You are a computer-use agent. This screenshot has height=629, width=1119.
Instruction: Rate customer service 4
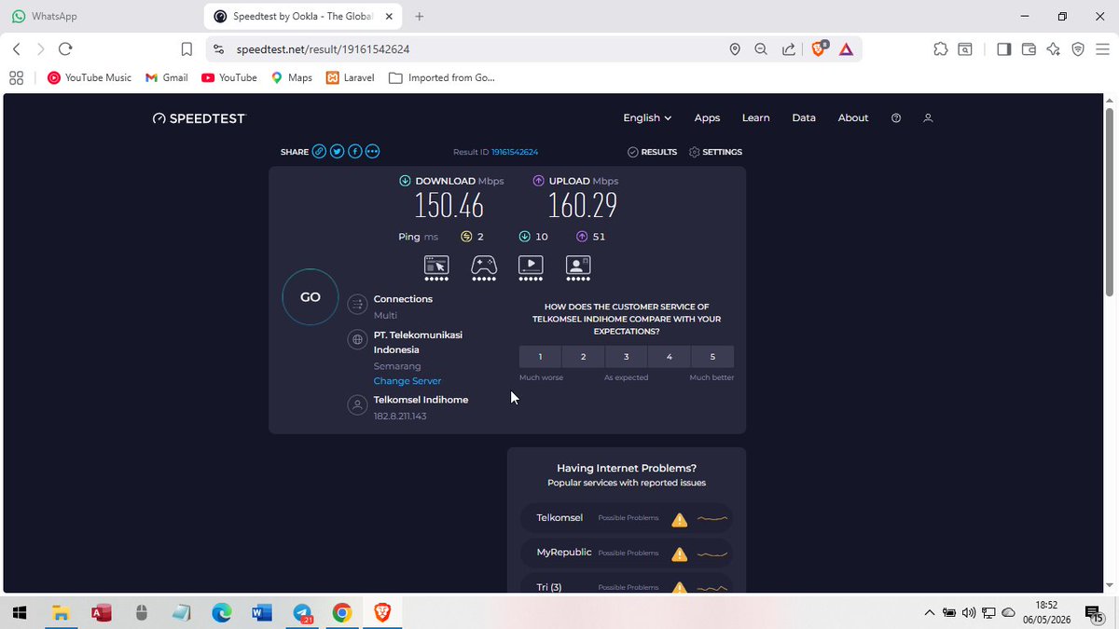click(x=670, y=357)
